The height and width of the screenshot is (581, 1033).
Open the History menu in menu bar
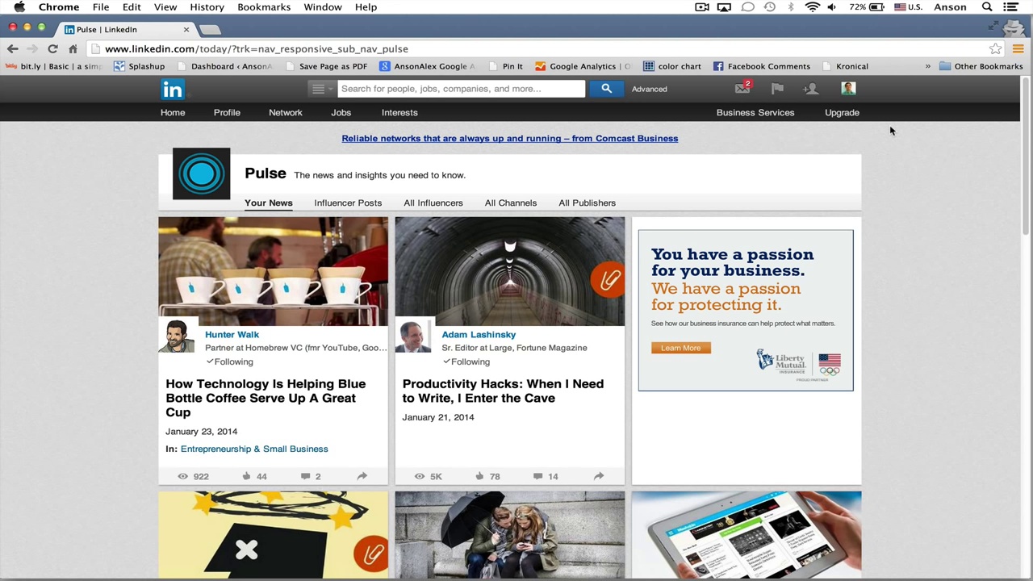coord(207,7)
